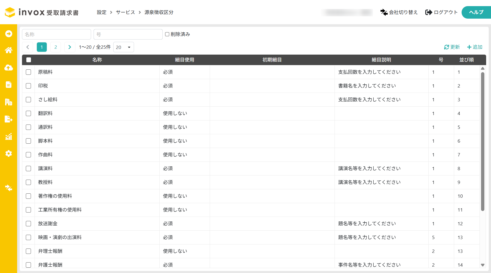Image resolution: width=491 pixels, height=273 pixels.
Task: Open the settings gear icon
Action: (8, 154)
